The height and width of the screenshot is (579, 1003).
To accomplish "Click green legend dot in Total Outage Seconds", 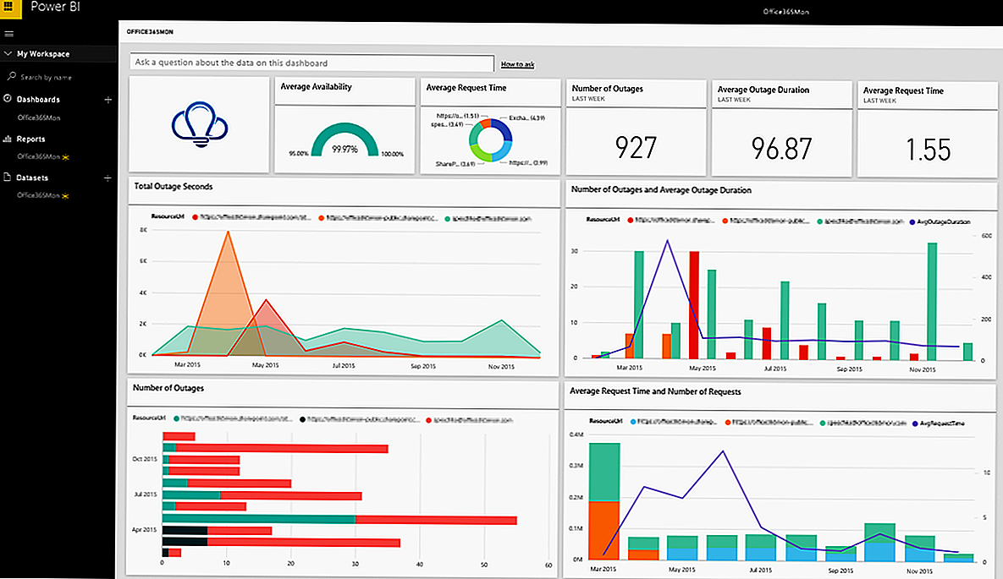I will (447, 219).
